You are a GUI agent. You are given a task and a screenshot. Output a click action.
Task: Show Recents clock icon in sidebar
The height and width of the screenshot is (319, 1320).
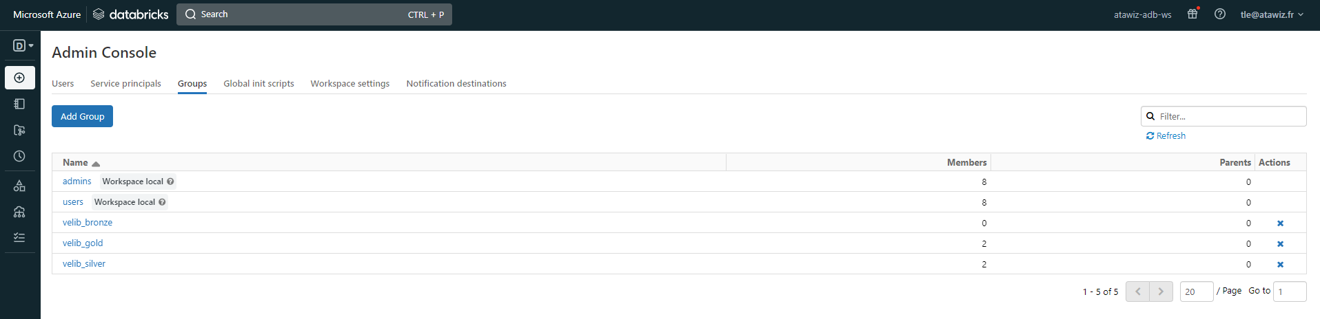(19, 156)
